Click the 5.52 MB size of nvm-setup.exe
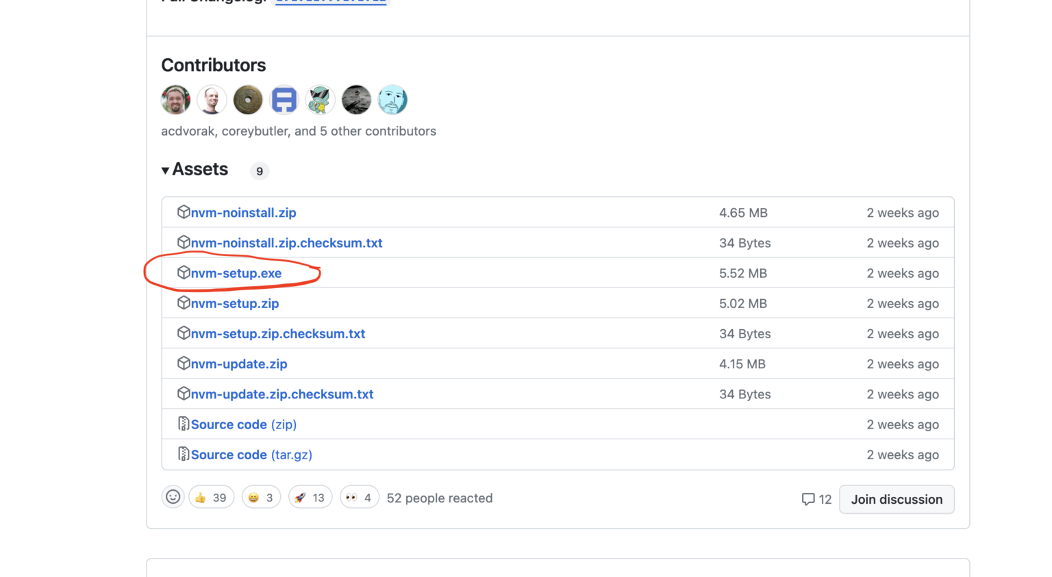The width and height of the screenshot is (1052, 577). click(x=743, y=273)
